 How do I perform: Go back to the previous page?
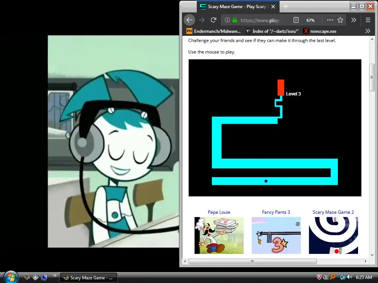click(189, 20)
